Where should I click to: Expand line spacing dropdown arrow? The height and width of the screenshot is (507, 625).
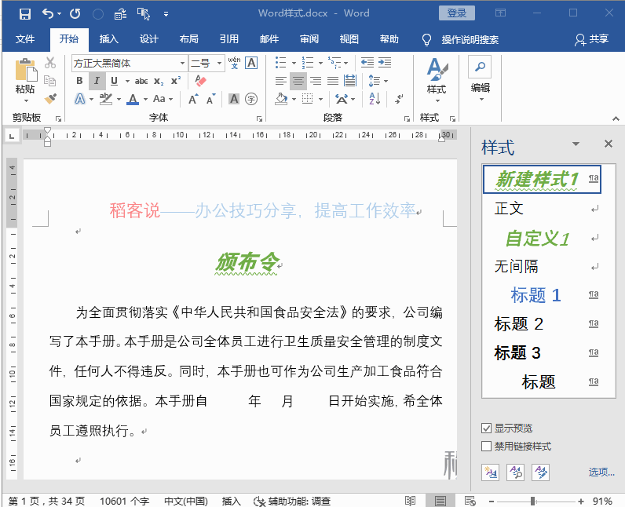pyautogui.click(x=386, y=81)
